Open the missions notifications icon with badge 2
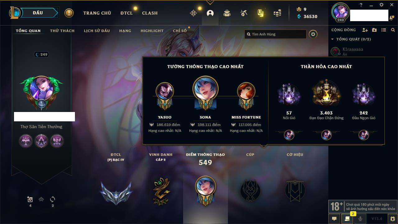 coord(347,219)
